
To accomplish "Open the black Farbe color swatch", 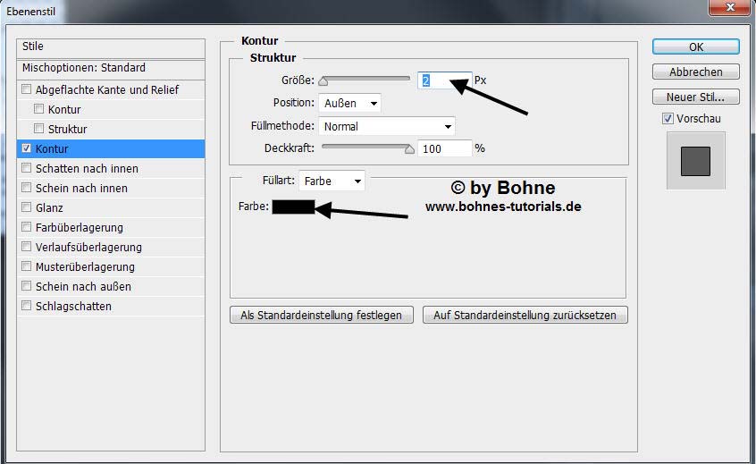I will (293, 207).
